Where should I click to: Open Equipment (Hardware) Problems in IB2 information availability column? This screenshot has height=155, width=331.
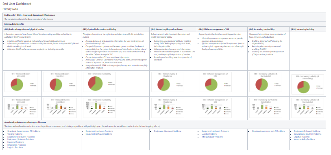[x=99, y=131]
